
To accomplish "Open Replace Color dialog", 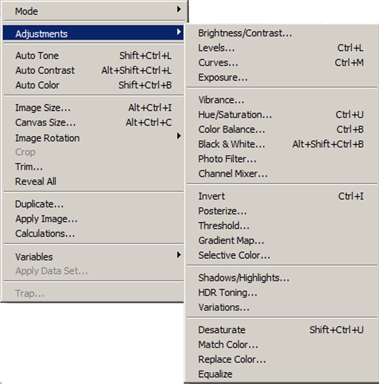I will tap(232, 360).
